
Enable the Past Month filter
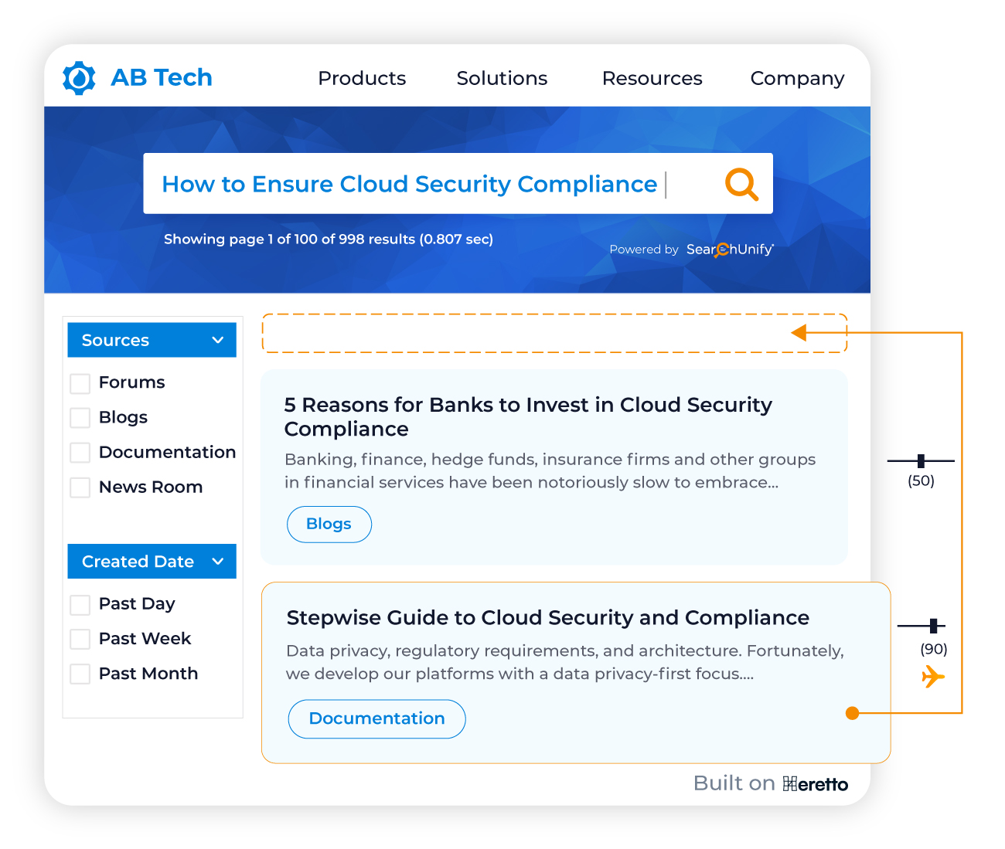point(80,674)
